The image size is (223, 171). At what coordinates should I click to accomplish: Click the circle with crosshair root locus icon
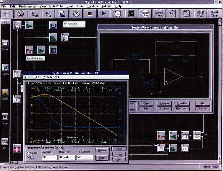point(173,14)
